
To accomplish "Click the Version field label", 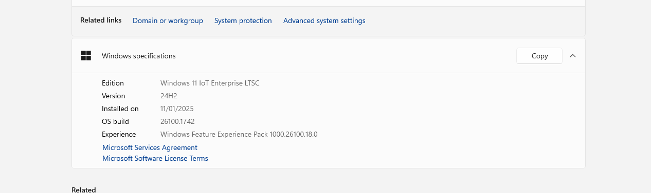I will 114,96.
